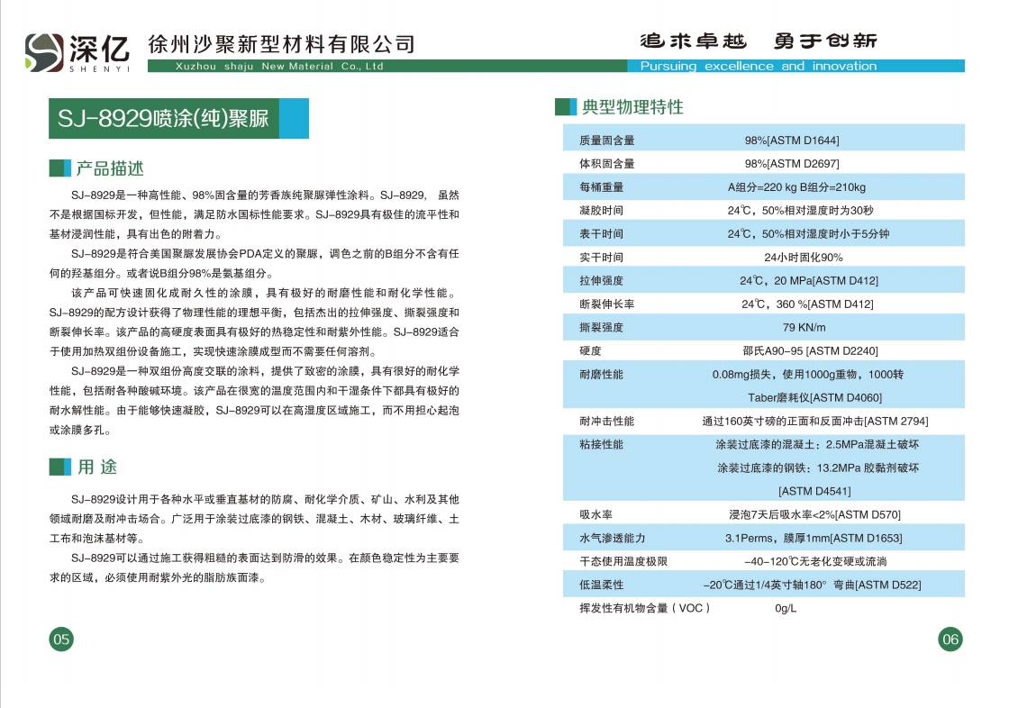1009x708 pixels.
Task: Click the value '3.1Perms，膜厚1mm[ASTM D1653]'
Action: click(814, 538)
